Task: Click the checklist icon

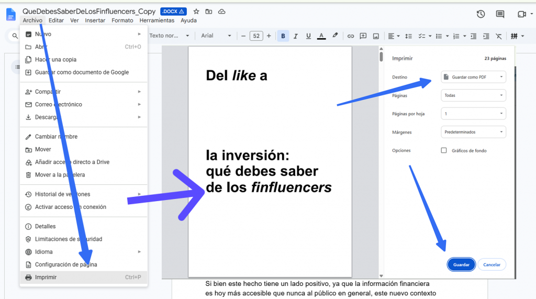Action: click(x=422, y=36)
